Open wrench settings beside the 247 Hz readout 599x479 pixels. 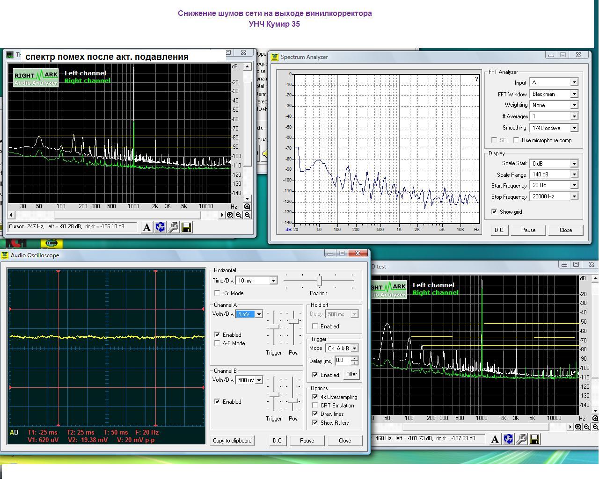pyautogui.click(x=173, y=227)
